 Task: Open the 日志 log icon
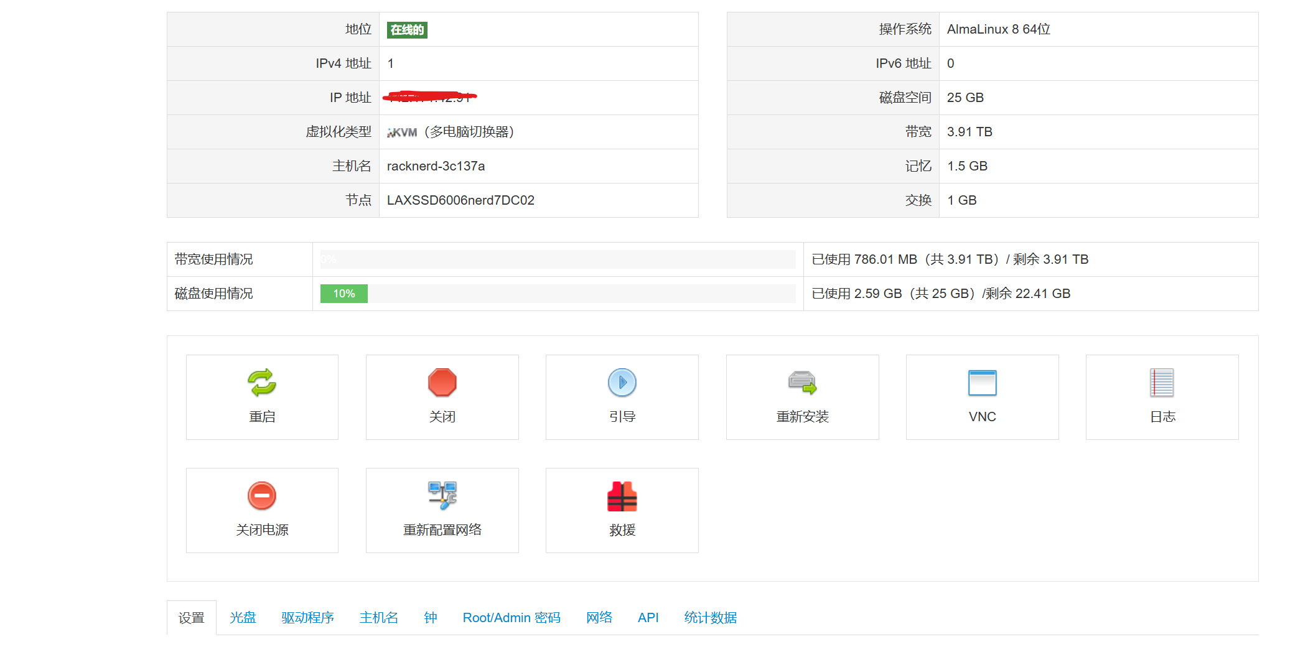click(1162, 383)
